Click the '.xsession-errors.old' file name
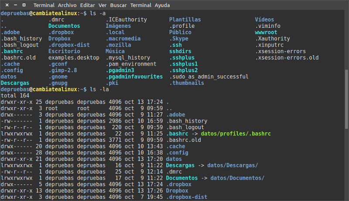The height and width of the screenshot is (201, 349). (287, 58)
